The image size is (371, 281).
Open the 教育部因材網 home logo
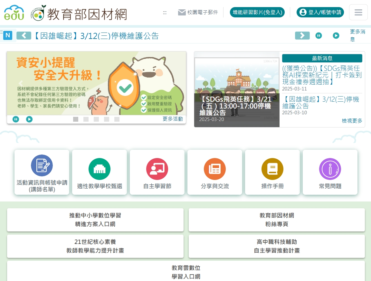point(79,13)
